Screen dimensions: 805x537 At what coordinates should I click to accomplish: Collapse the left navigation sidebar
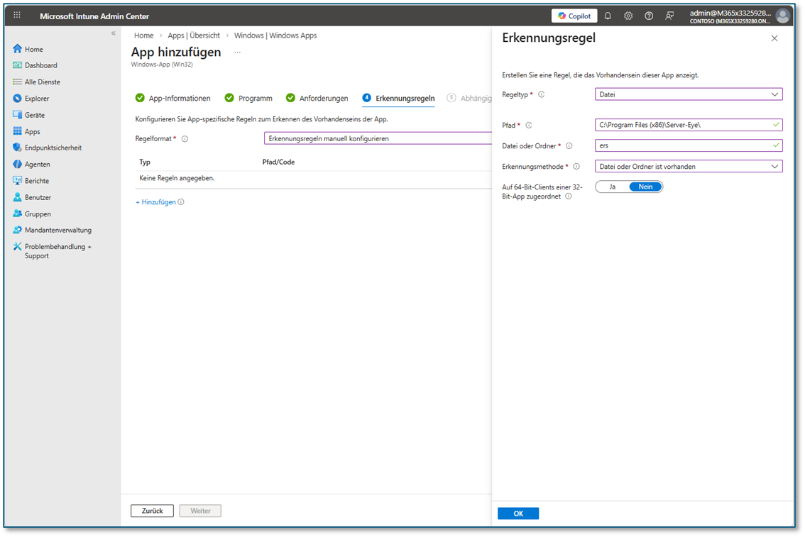pyautogui.click(x=114, y=33)
